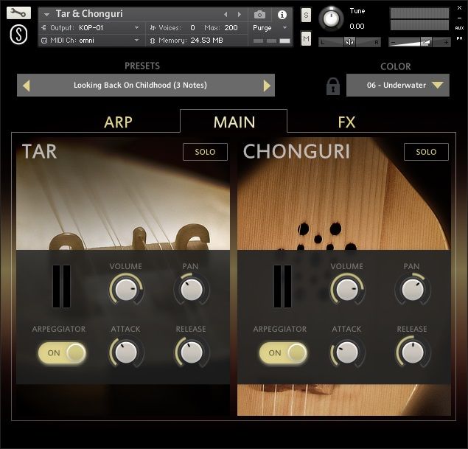Switch to the FX tab

click(346, 122)
